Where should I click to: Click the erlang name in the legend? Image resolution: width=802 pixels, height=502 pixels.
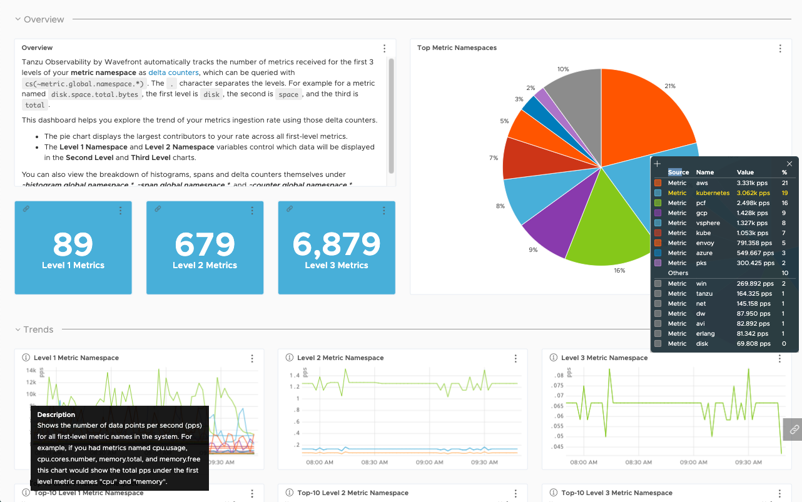pyautogui.click(x=706, y=334)
